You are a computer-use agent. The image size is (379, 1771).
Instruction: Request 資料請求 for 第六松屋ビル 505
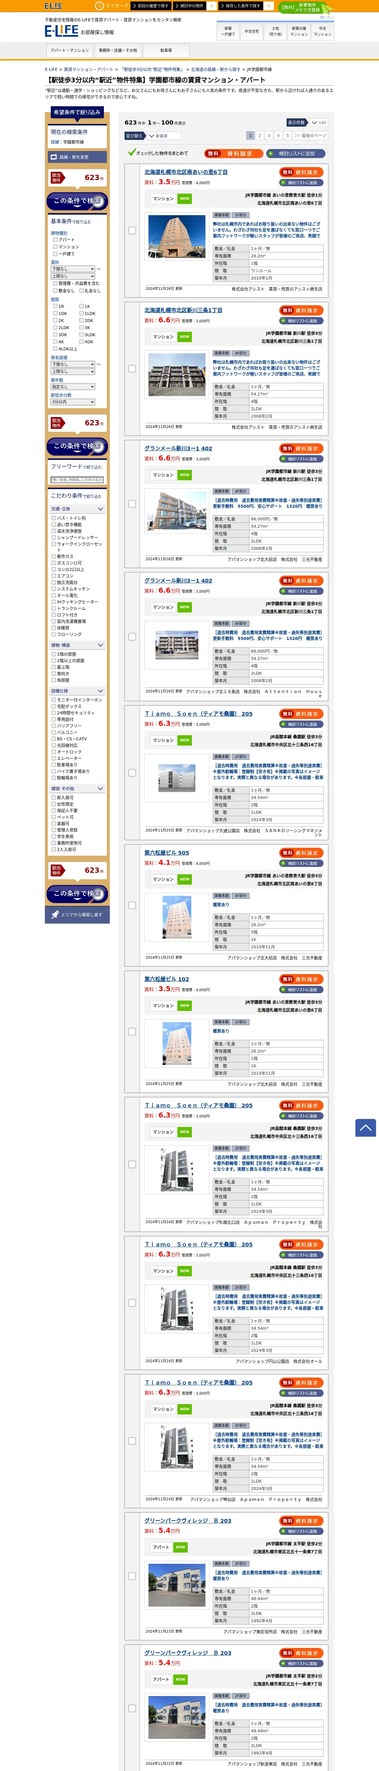[x=301, y=853]
